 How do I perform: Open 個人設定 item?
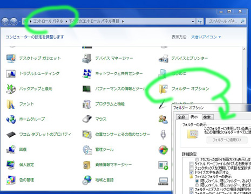(x=20, y=164)
